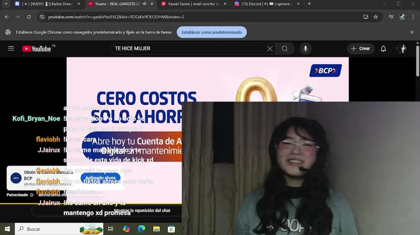
Task: Install app icon in the address bar
Action: (x=366, y=17)
